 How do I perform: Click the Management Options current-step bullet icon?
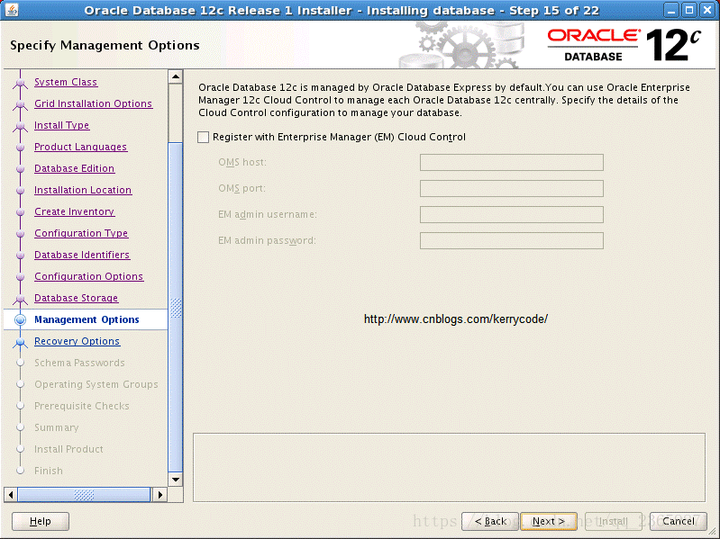20,319
